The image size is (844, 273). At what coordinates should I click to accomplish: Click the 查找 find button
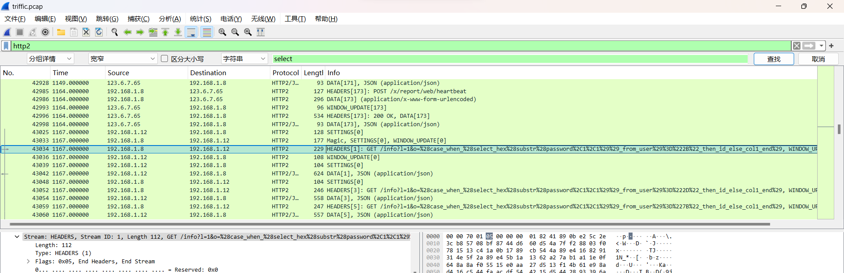774,59
